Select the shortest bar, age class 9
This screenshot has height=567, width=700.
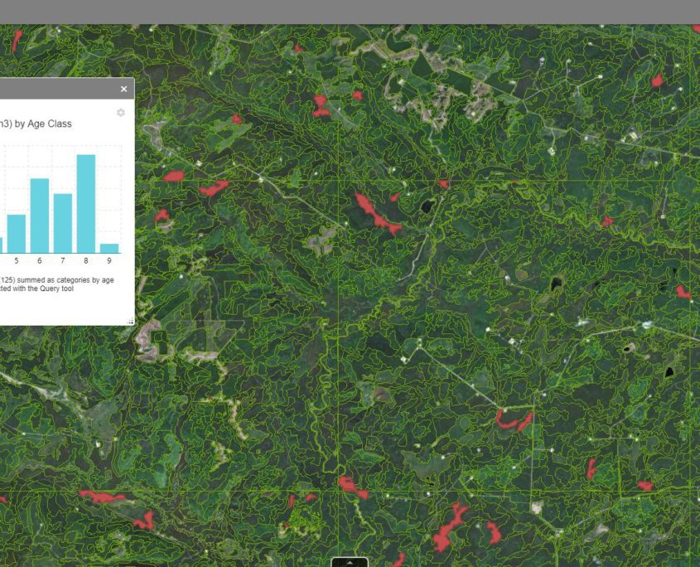pos(108,247)
